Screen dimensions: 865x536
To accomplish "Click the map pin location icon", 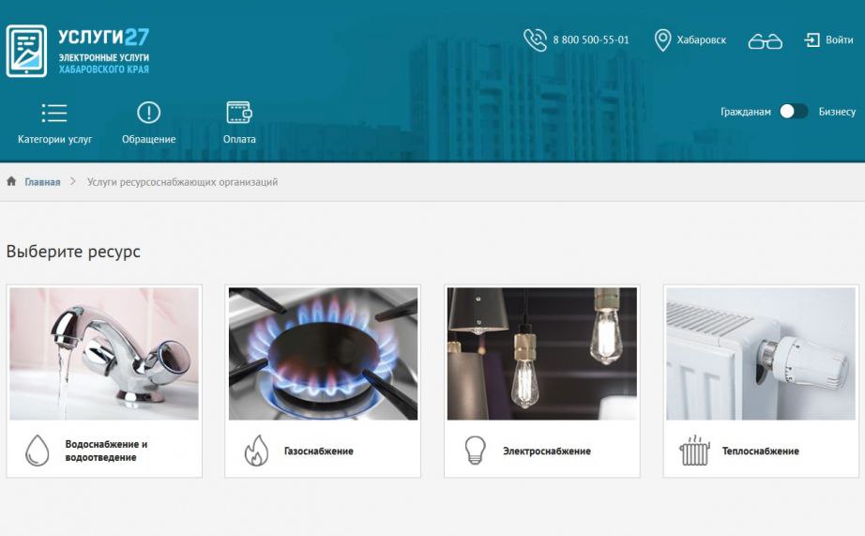I will click(662, 40).
